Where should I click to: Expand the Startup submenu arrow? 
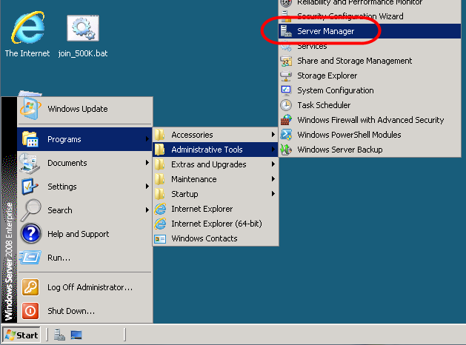[273, 194]
